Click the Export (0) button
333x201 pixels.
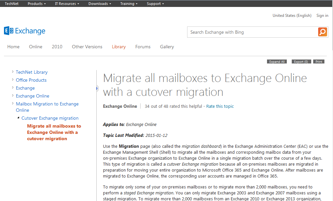coord(301,62)
